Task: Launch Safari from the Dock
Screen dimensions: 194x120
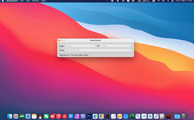Action: click(x=28, y=116)
